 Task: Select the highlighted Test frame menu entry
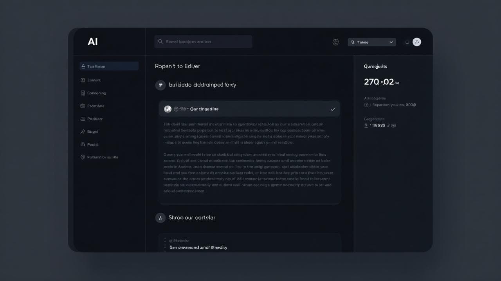point(109,66)
